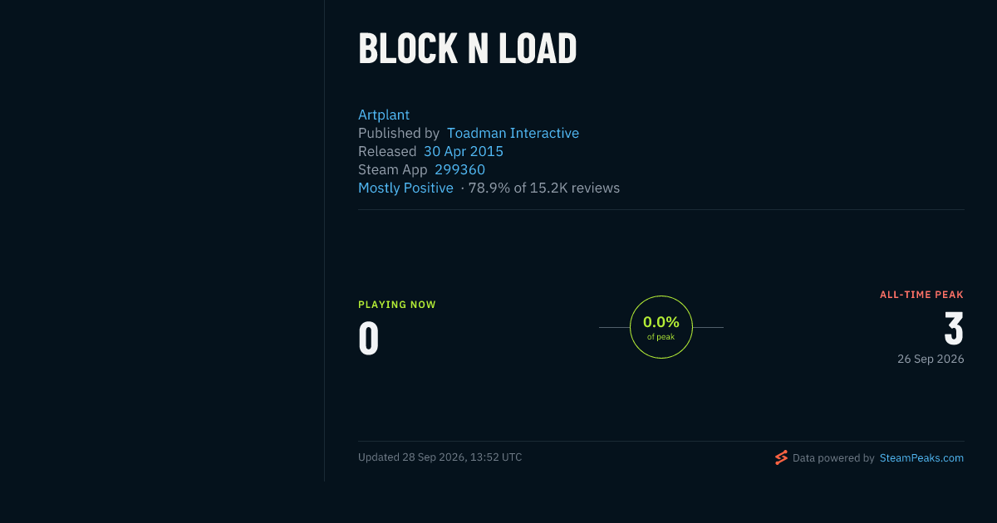Image resolution: width=997 pixels, height=523 pixels.
Task: Visit the SteamPeaks.com link
Action: coord(921,457)
